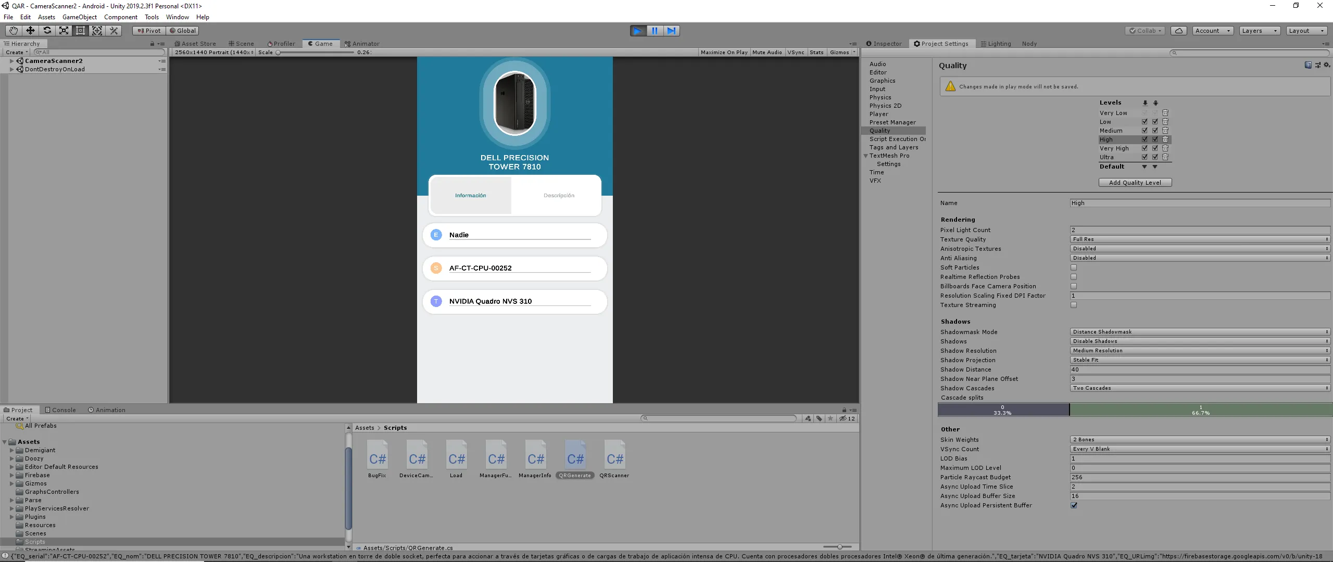Toggle the Mute Audio button
The image size is (1333, 562).
click(767, 52)
